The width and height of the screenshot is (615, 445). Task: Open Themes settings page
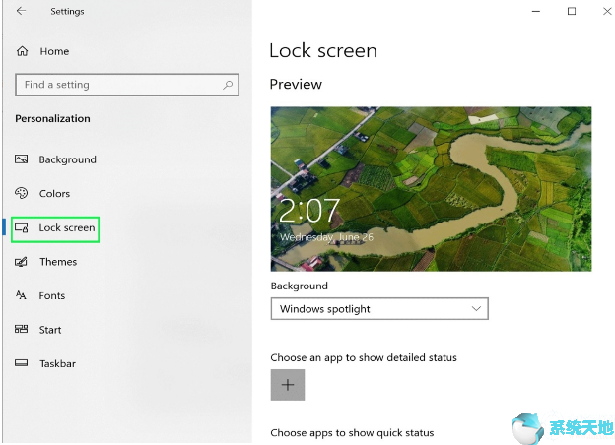pos(58,262)
